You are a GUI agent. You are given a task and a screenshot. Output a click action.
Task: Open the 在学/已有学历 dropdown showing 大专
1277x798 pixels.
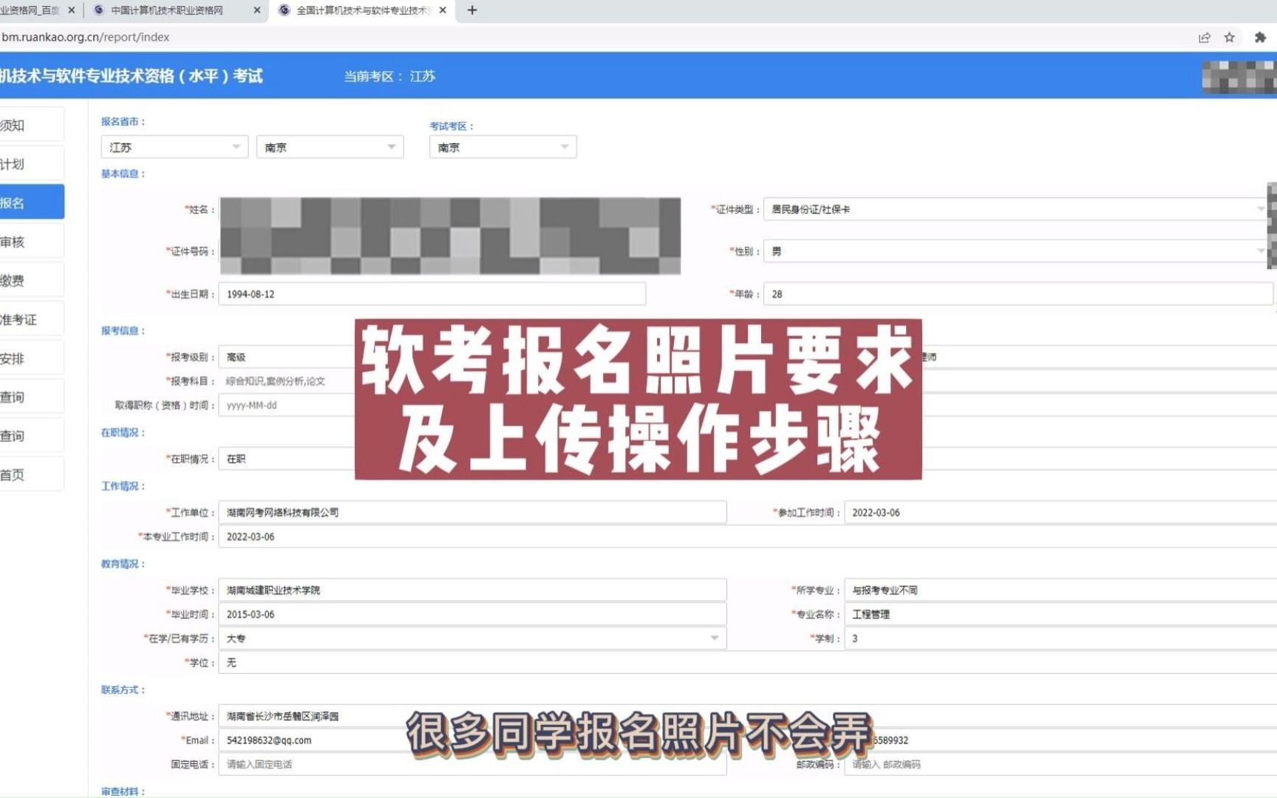[472, 638]
